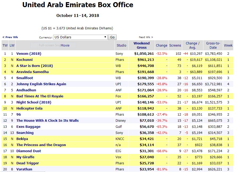Select Vox studio in the My Giraffe row
This screenshot has height=172, width=238.
(x=118, y=157)
